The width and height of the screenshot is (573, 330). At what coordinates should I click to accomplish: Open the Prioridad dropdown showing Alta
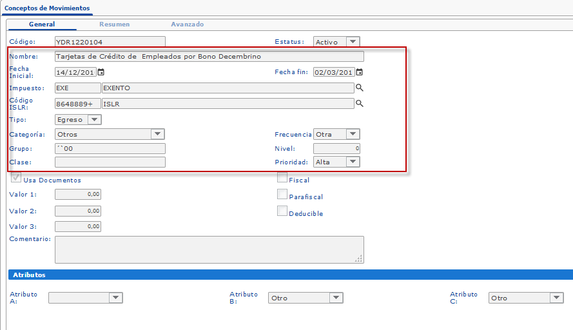pyautogui.click(x=336, y=162)
